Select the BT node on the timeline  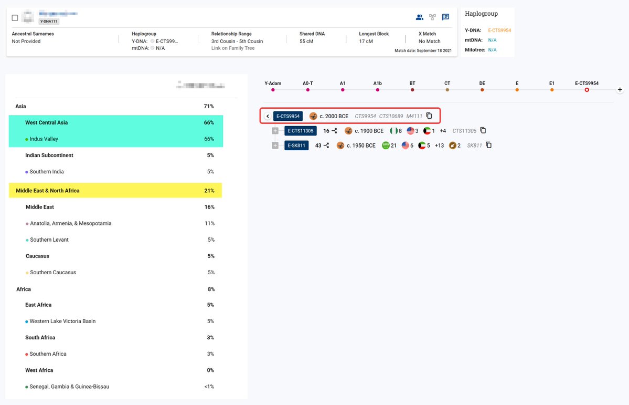pos(412,90)
